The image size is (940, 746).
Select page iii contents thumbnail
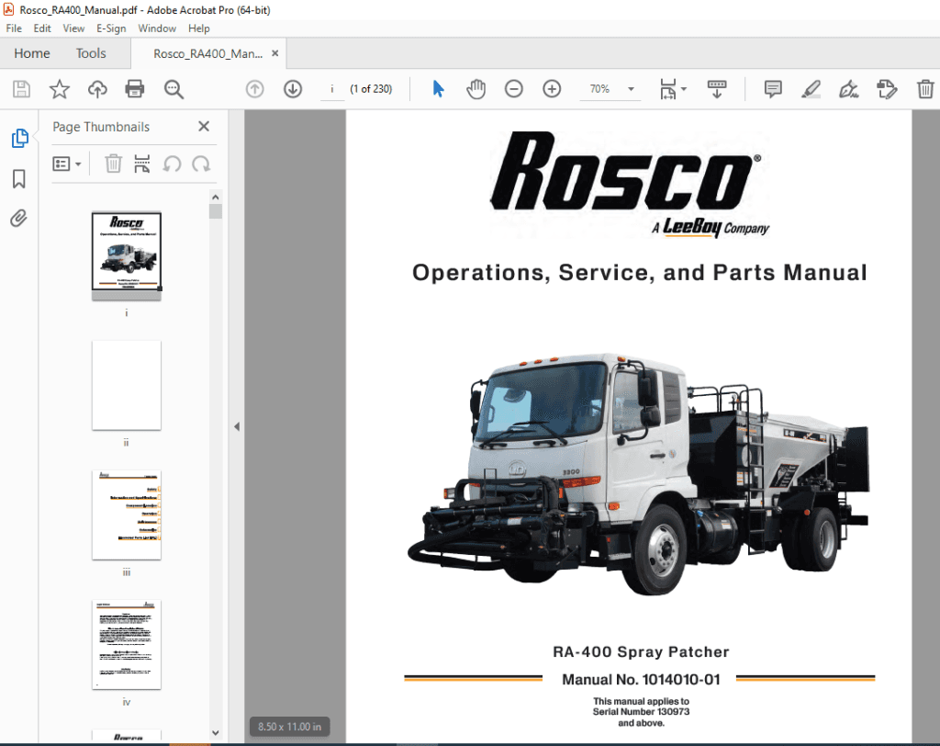(x=127, y=514)
